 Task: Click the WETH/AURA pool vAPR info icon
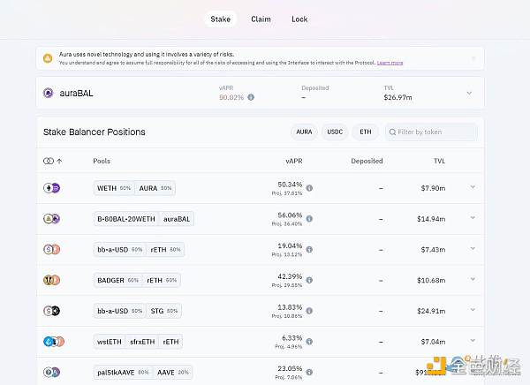(x=309, y=188)
